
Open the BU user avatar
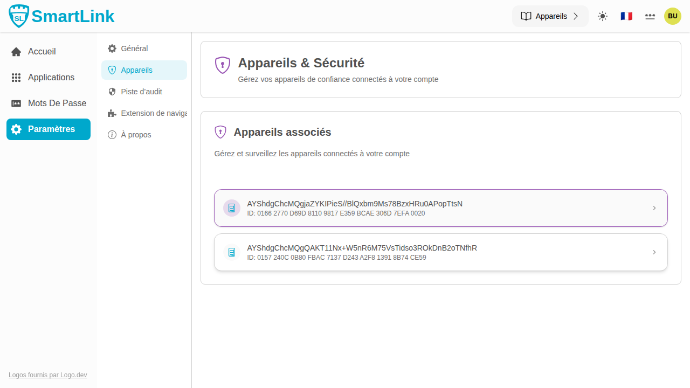pyautogui.click(x=672, y=16)
